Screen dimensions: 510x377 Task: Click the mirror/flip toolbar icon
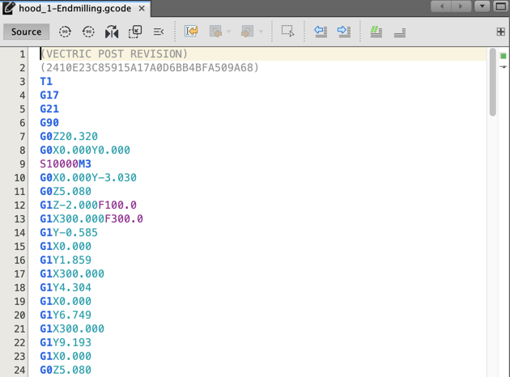(112, 32)
